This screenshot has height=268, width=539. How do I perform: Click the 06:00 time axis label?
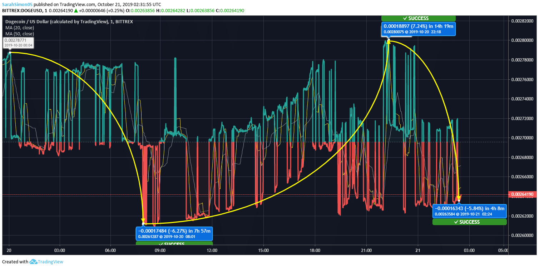[110, 250]
